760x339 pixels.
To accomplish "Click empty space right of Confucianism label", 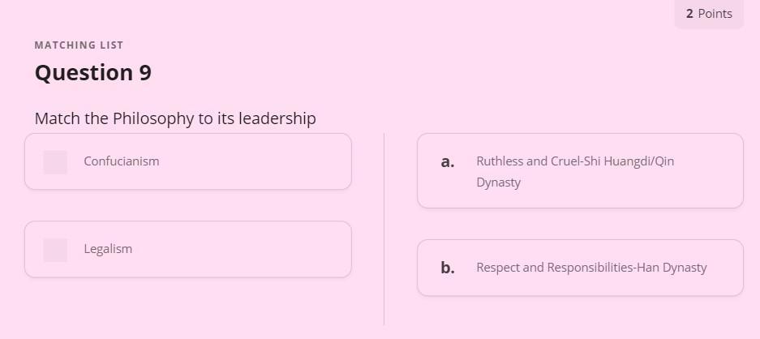I will [260, 161].
